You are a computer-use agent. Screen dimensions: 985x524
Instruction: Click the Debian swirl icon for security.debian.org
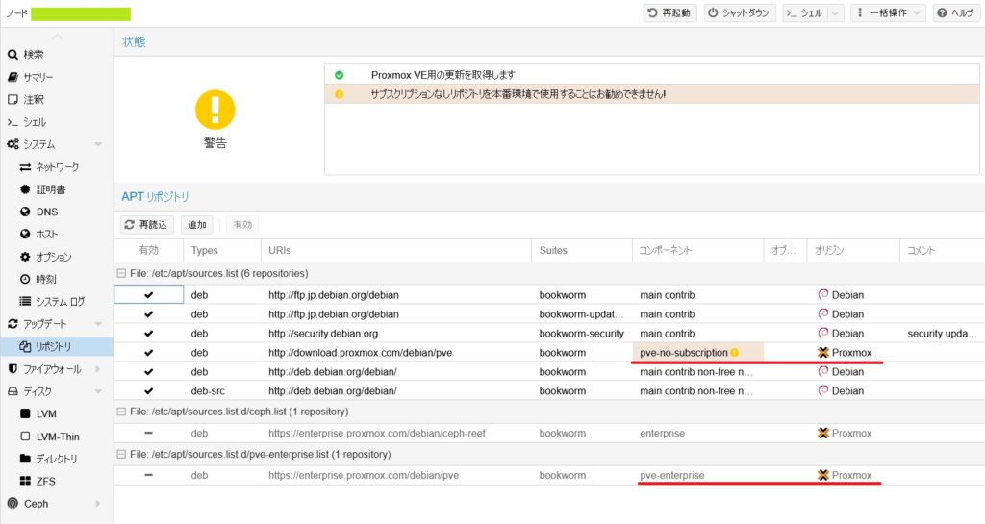823,334
